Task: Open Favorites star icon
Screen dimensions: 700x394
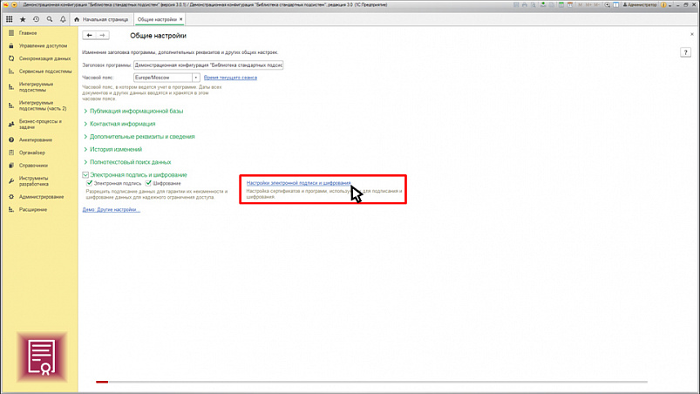Action: click(24, 19)
